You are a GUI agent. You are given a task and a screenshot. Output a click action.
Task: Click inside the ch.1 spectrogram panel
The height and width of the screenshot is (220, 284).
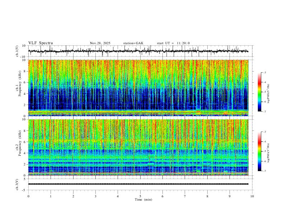coord(138,88)
